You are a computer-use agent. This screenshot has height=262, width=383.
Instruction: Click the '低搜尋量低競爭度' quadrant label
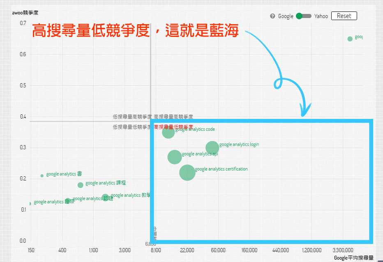[x=132, y=127]
